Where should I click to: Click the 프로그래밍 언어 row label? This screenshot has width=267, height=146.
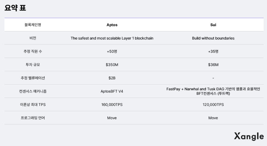33,118
